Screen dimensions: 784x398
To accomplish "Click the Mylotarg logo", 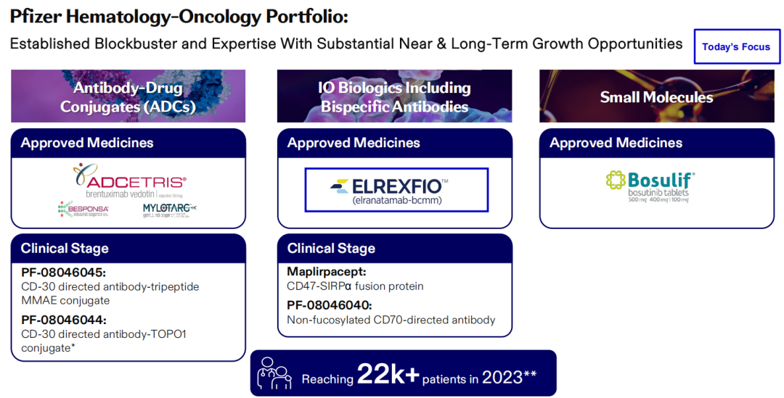I will pyautogui.click(x=169, y=210).
